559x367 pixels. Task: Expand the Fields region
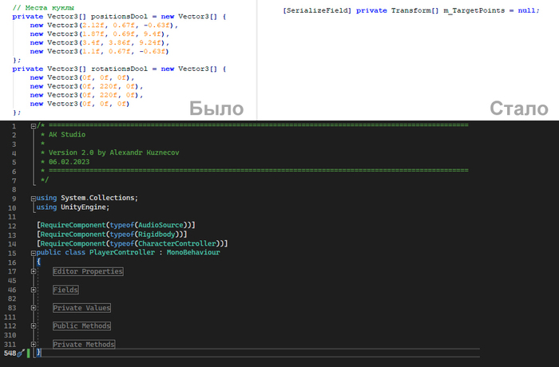click(34, 290)
